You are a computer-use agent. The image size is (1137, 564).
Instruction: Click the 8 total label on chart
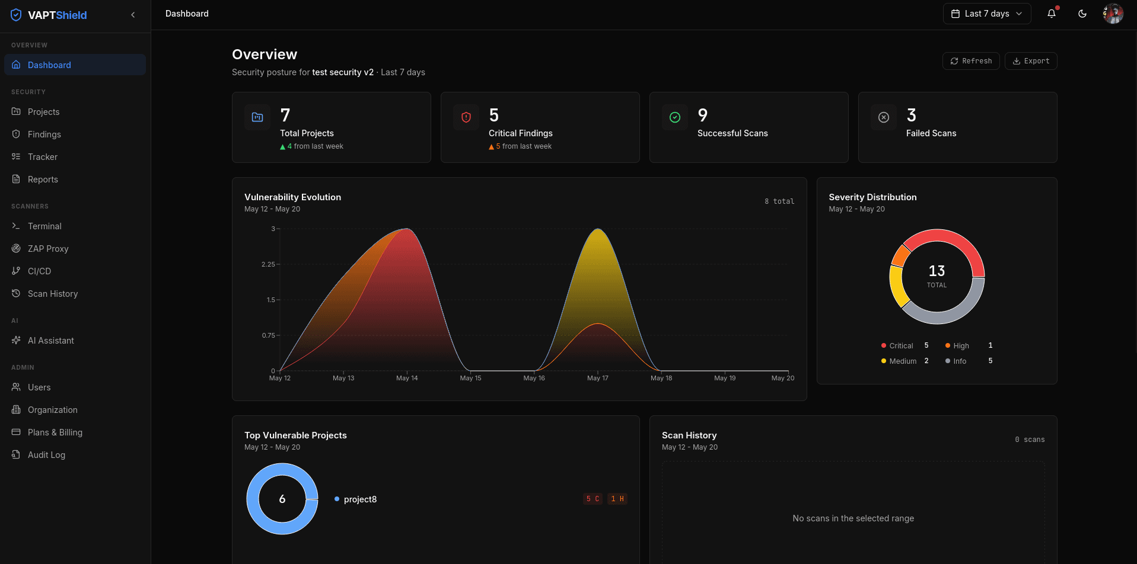point(779,201)
